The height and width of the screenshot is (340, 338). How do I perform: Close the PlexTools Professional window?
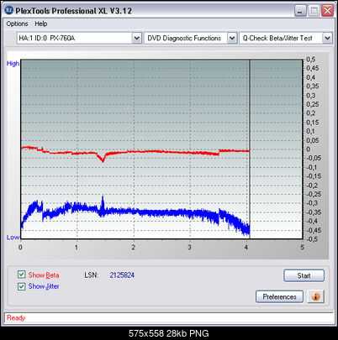point(327,11)
